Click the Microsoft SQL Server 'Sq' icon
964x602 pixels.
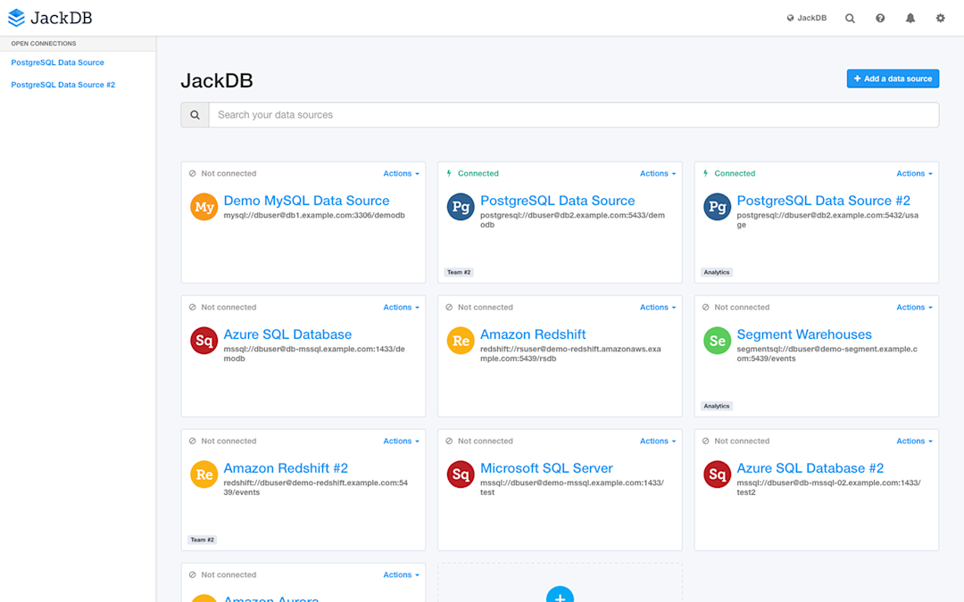(x=461, y=474)
